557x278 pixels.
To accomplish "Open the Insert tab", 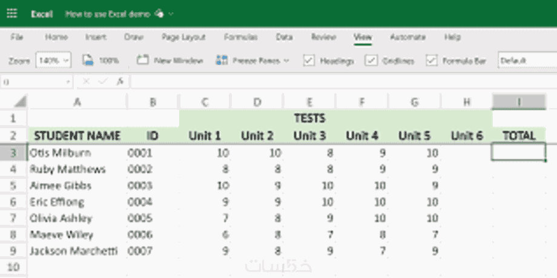I will point(96,37).
